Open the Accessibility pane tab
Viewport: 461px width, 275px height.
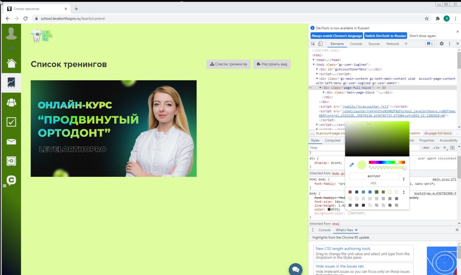pos(448,140)
